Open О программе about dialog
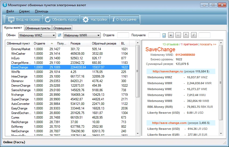Screen dimensions: 229x147 coord(125,20)
